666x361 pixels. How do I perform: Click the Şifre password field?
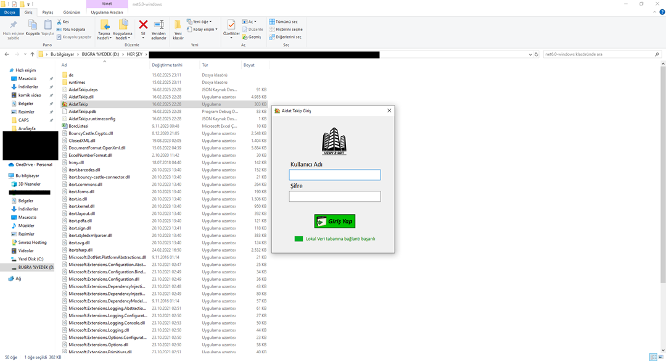(334, 196)
